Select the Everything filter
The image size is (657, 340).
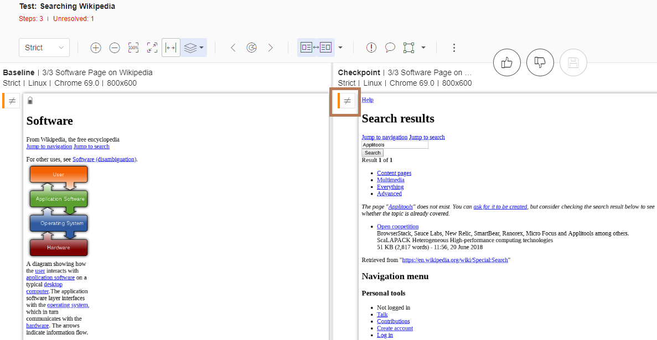point(390,187)
